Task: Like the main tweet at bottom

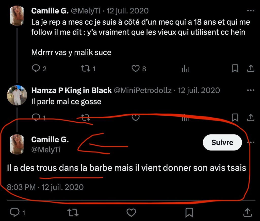Action: point(131,212)
